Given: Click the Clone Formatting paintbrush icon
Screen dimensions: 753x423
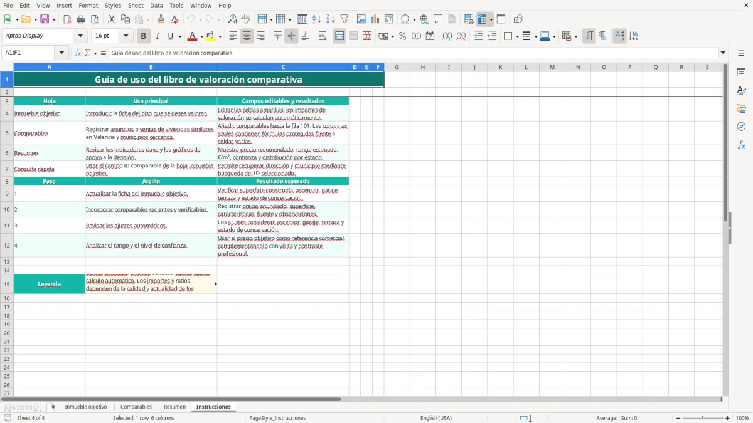Looking at the screenshot, I should coord(161,19).
